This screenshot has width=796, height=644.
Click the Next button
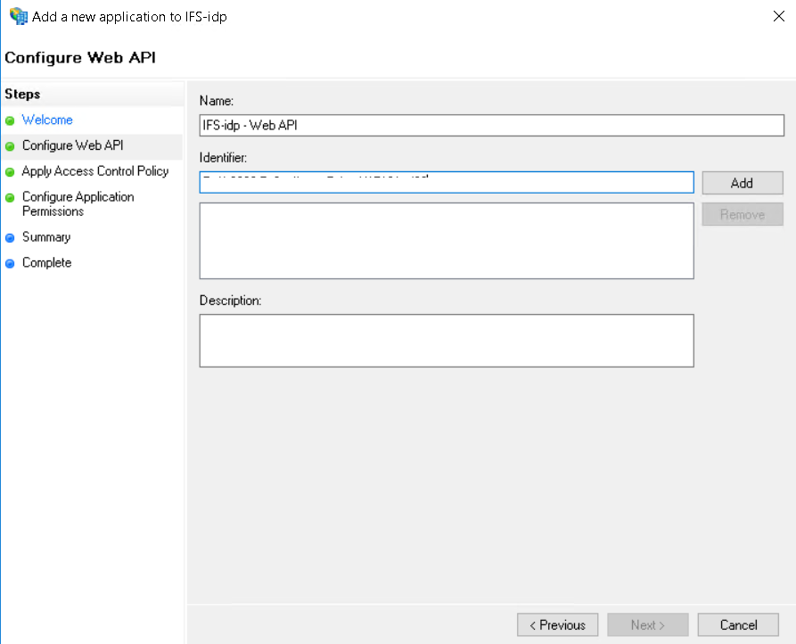click(x=648, y=624)
